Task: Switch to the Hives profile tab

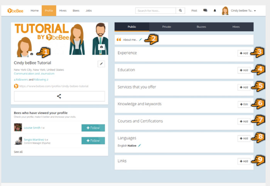Action: [x=236, y=27]
